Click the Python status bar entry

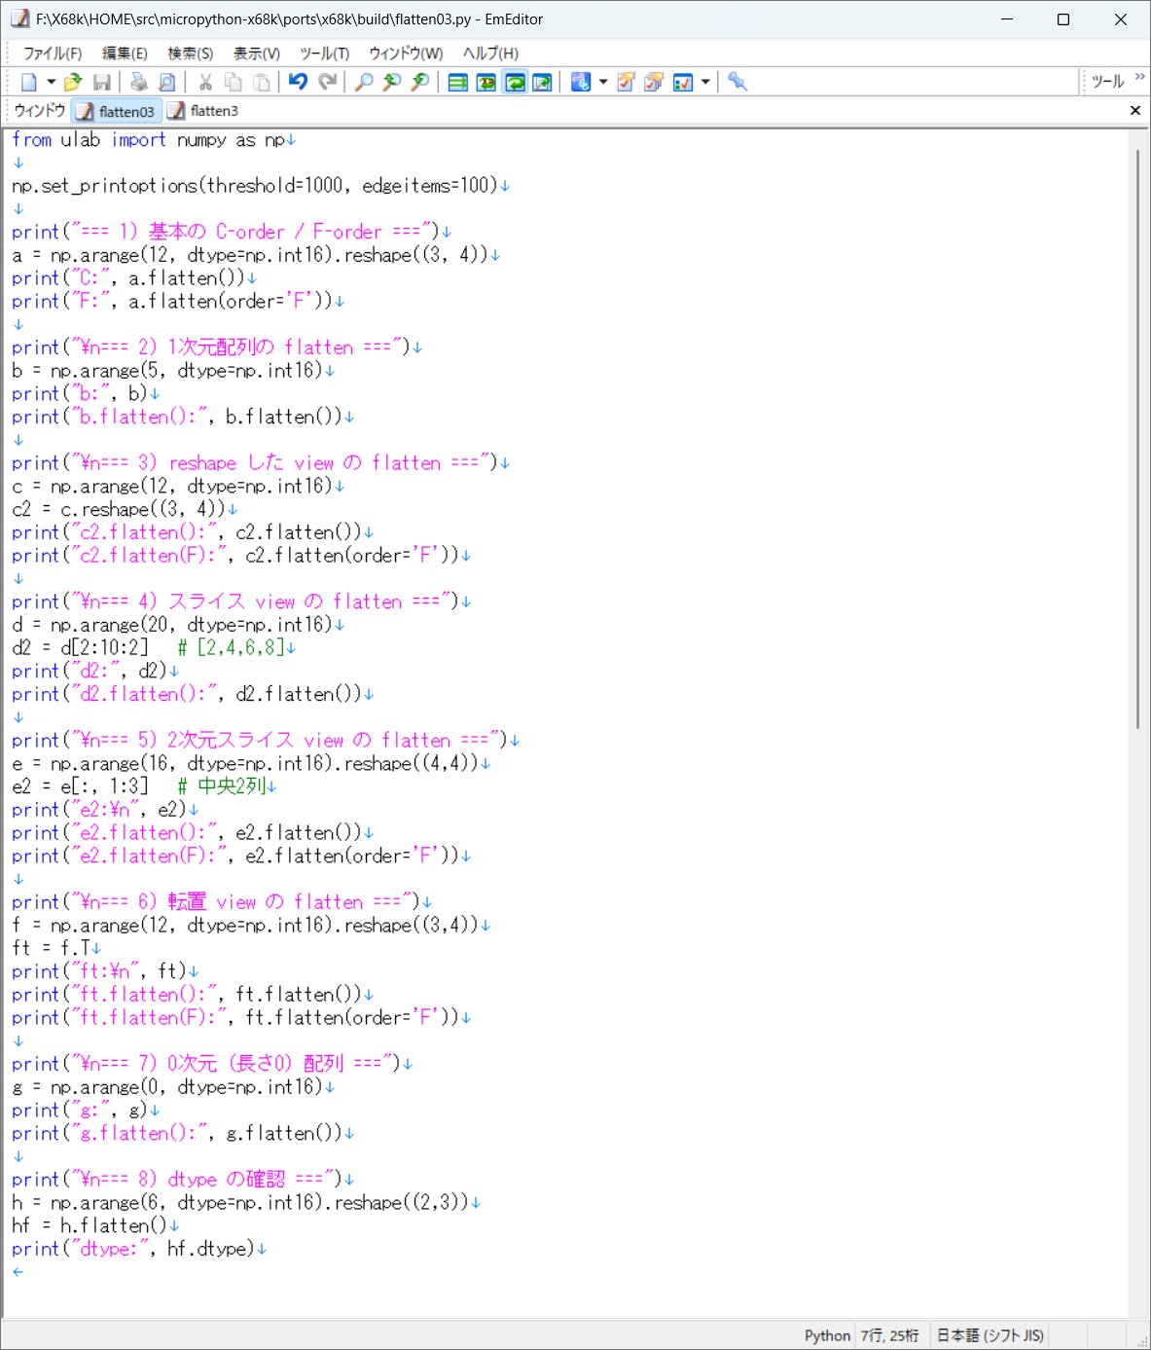pyautogui.click(x=827, y=1335)
